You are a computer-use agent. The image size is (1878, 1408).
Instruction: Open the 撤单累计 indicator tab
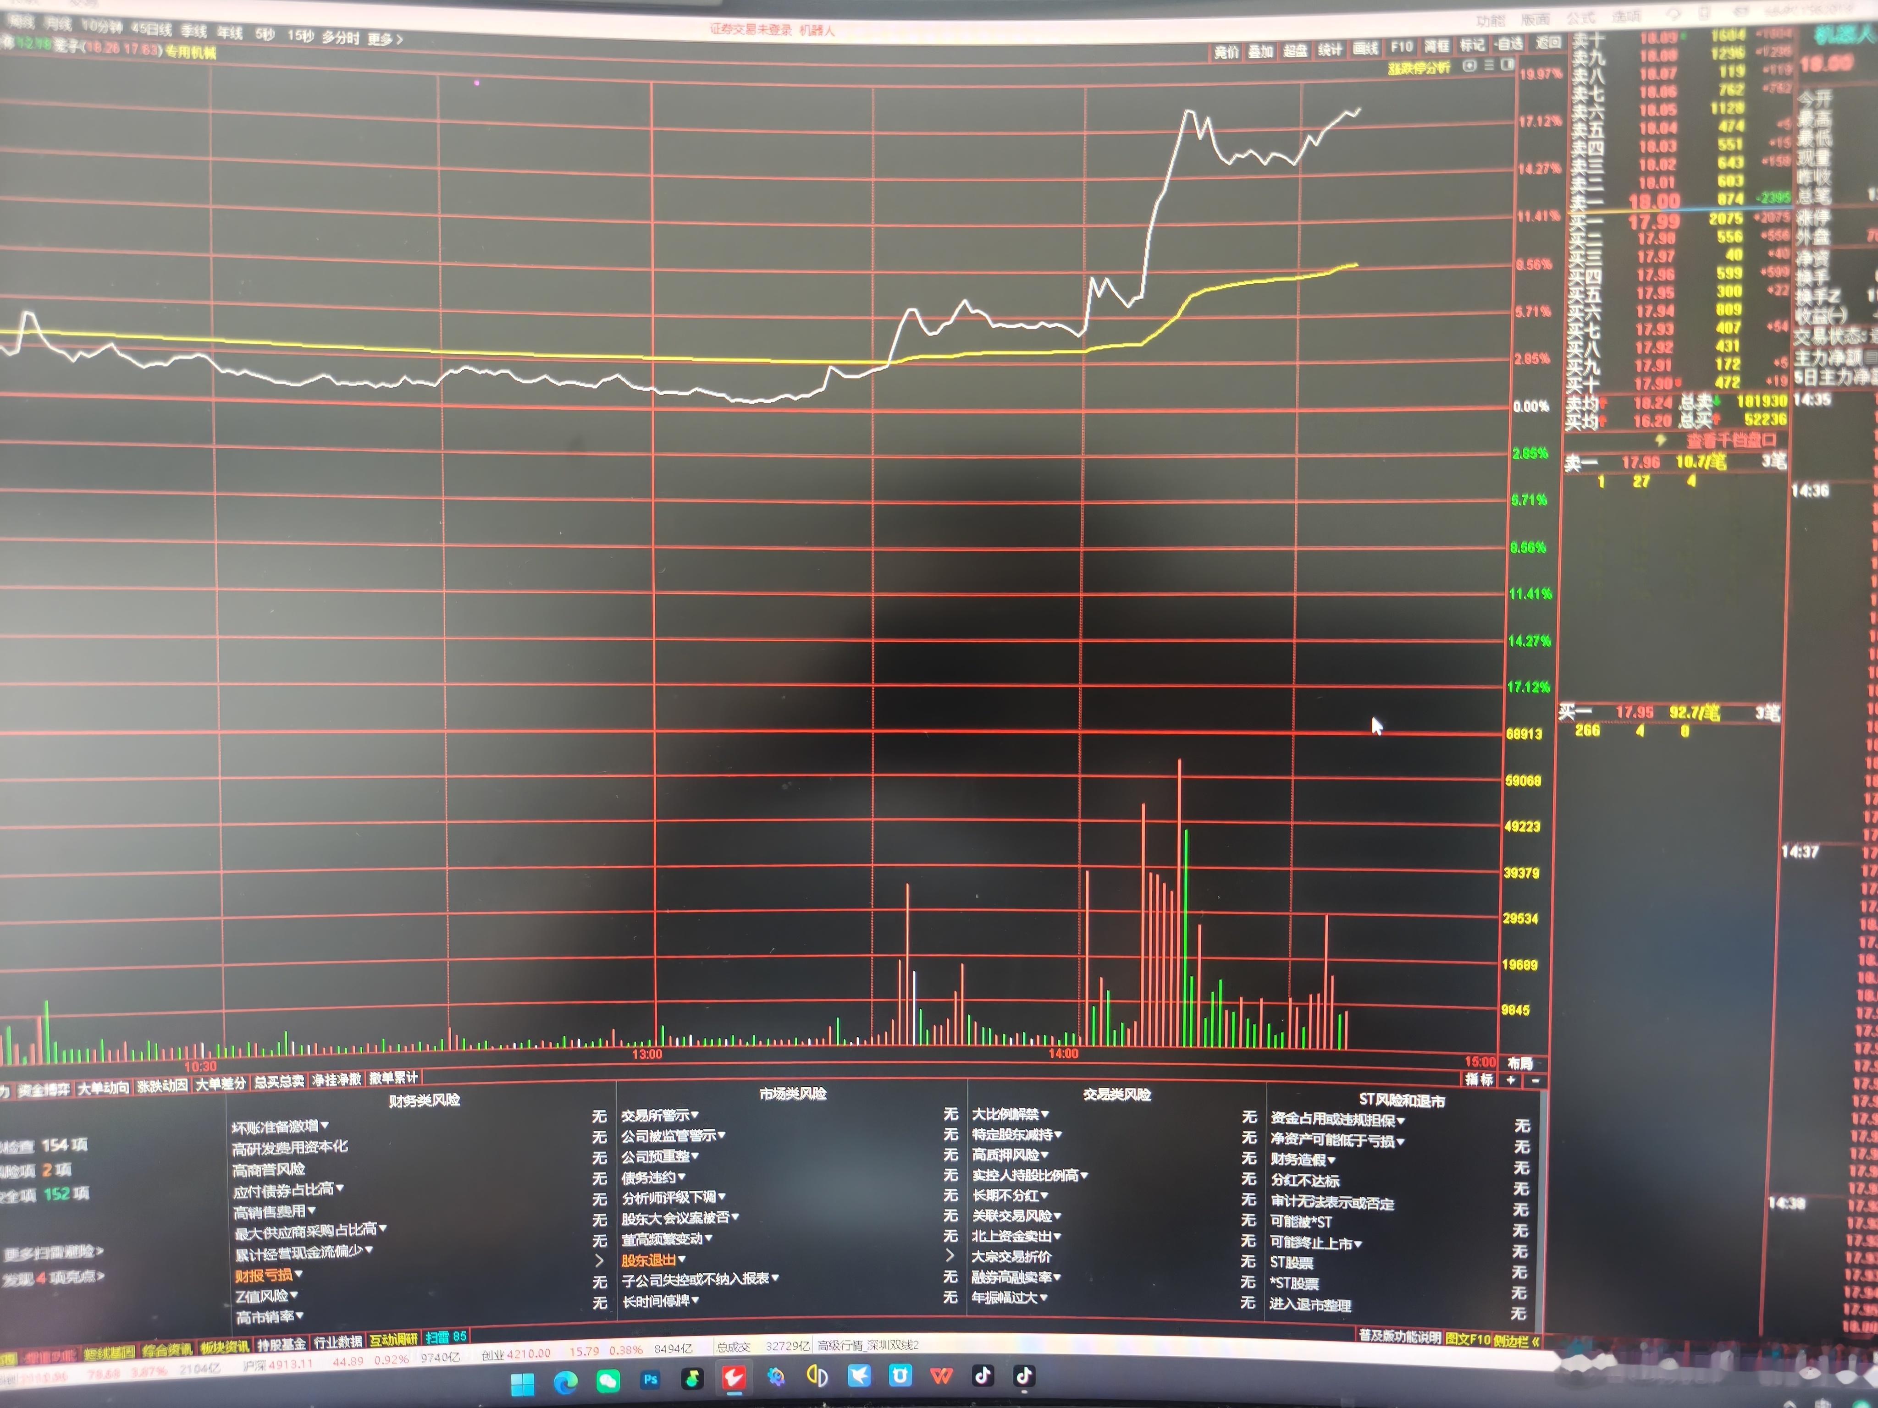(x=394, y=1078)
